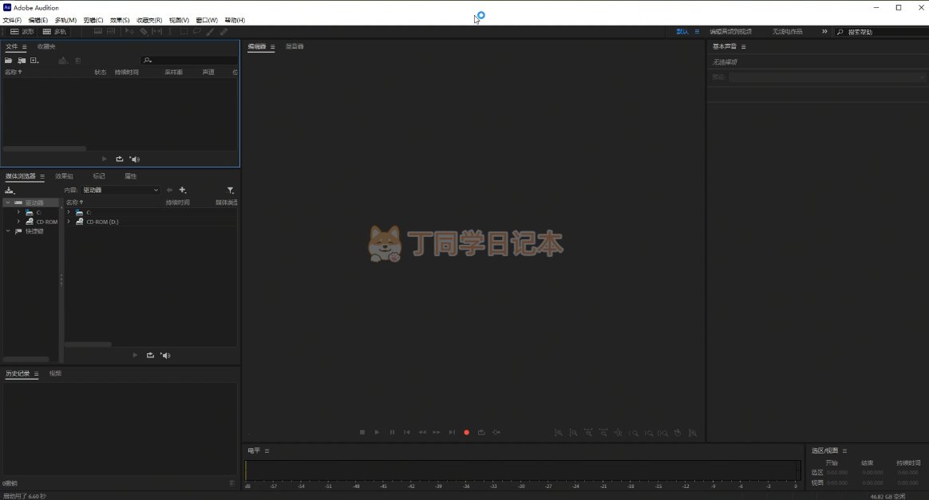This screenshot has width=929, height=500.
Task: Click the 搜索帮助 search field
Action: tap(882, 32)
